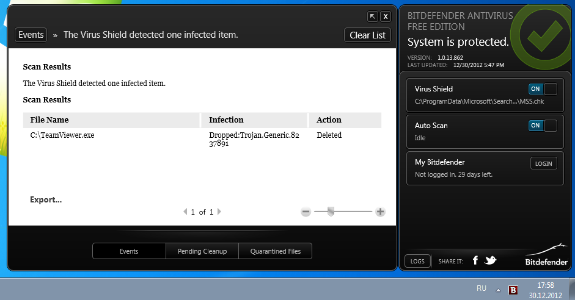The height and width of the screenshot is (300, 575).
Task: Click 'Not logged in. 29 days left.' text
Action: pyautogui.click(x=453, y=174)
